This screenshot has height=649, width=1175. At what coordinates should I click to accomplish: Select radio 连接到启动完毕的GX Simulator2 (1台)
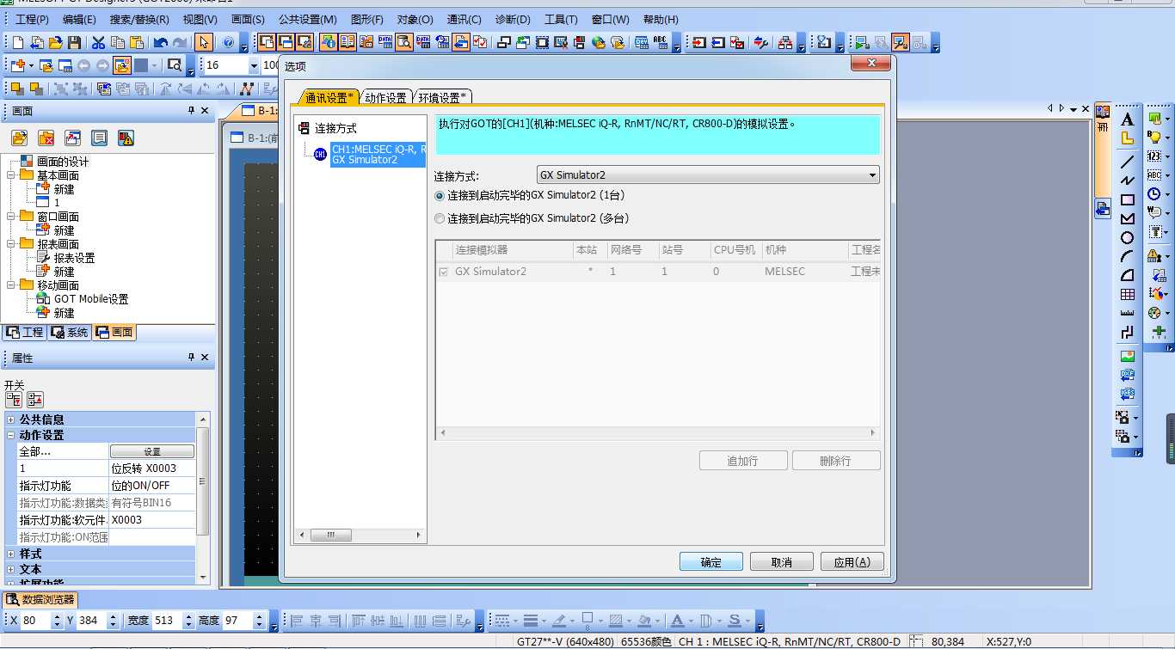(x=440, y=195)
